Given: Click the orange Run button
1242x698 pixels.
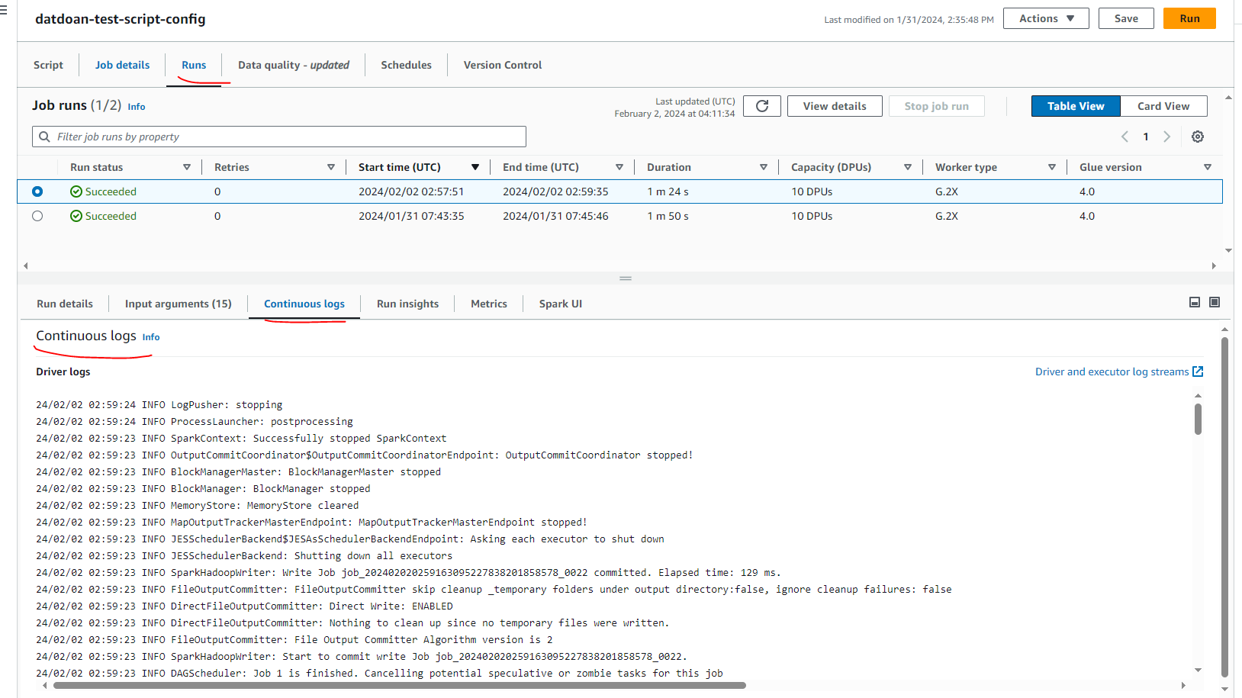Looking at the screenshot, I should [1189, 18].
